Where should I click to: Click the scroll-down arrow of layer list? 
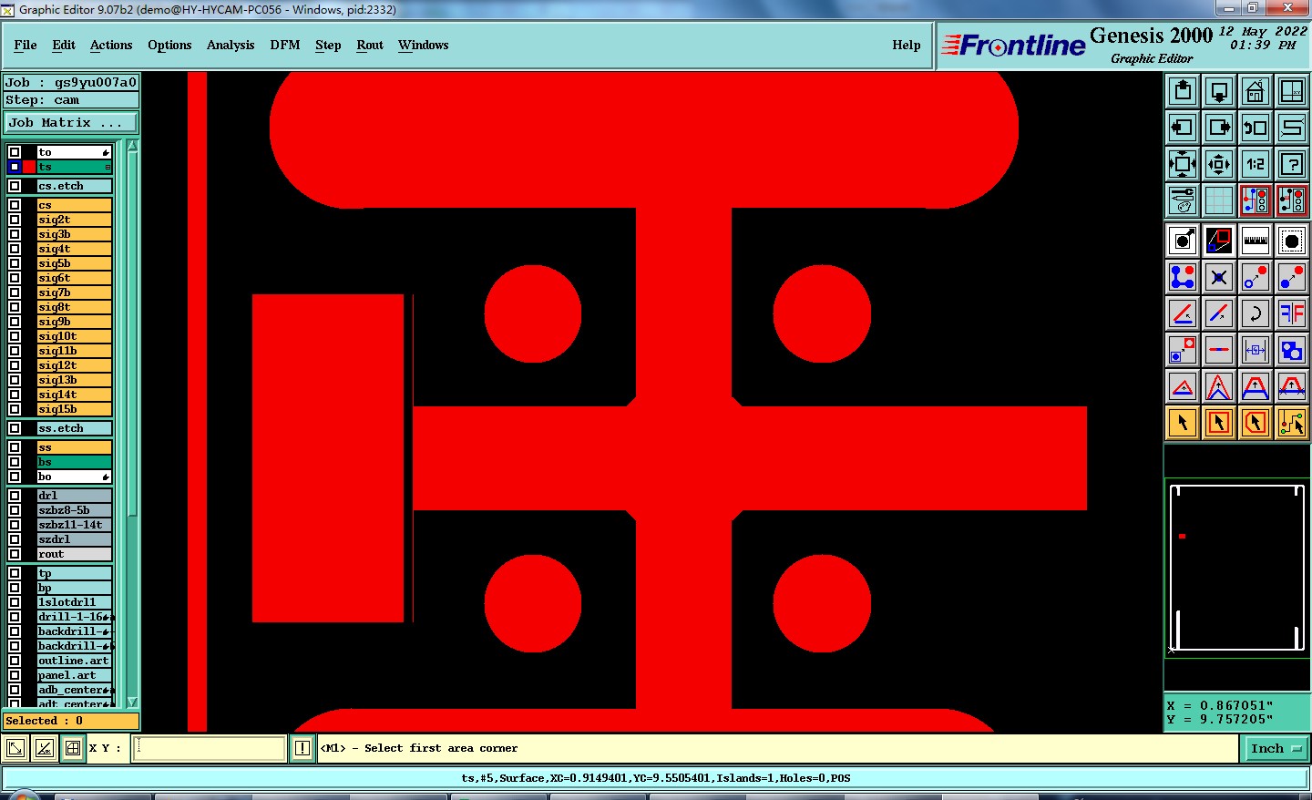[133, 702]
